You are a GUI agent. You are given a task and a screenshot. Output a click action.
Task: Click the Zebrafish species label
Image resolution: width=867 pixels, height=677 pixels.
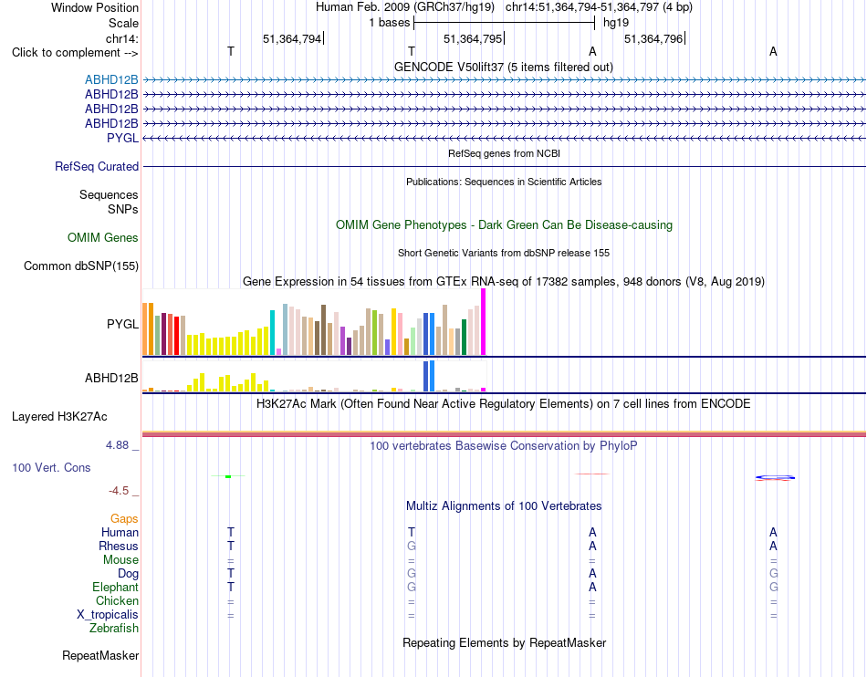pos(114,629)
